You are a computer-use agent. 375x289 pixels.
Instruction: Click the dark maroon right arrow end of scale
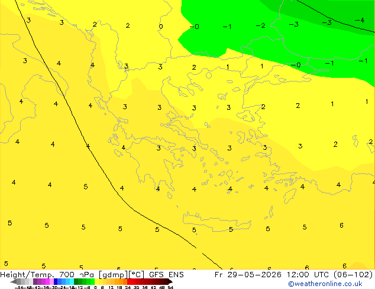point(170,281)
